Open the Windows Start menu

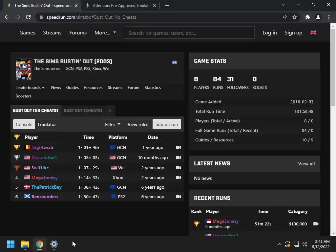pyautogui.click(x=10, y=244)
